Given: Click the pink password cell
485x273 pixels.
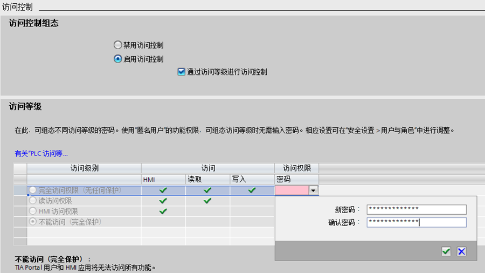Looking at the screenshot, I should [291, 190].
